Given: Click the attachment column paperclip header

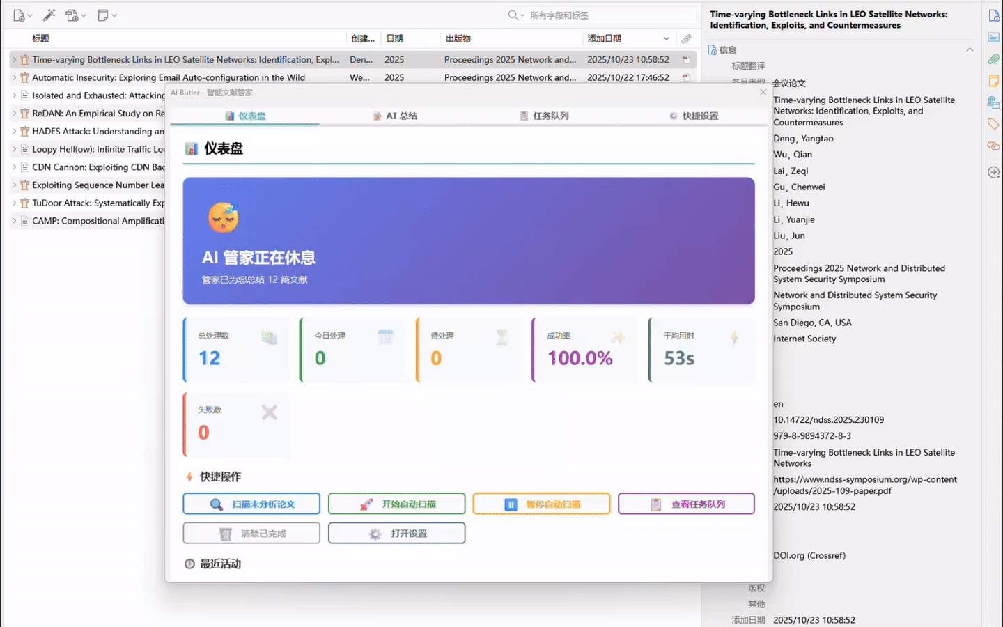Looking at the screenshot, I should (685, 38).
